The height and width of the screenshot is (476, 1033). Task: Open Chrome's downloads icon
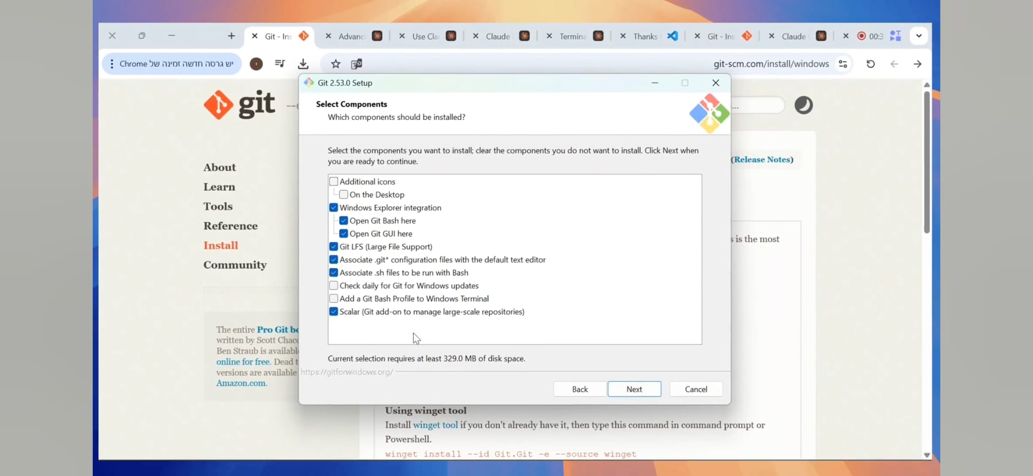coord(303,64)
